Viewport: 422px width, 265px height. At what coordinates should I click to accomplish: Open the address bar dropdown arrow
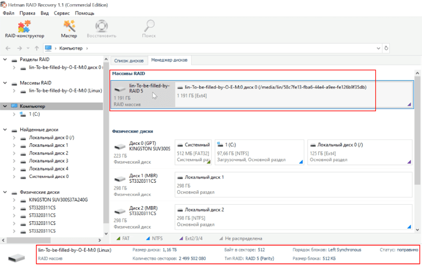coord(377,49)
